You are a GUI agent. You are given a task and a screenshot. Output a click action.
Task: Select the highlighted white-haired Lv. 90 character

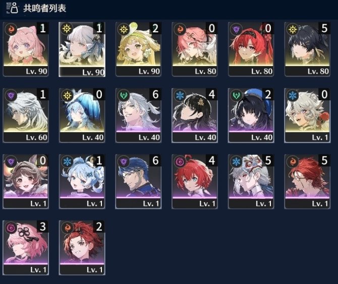pyautogui.click(x=82, y=49)
